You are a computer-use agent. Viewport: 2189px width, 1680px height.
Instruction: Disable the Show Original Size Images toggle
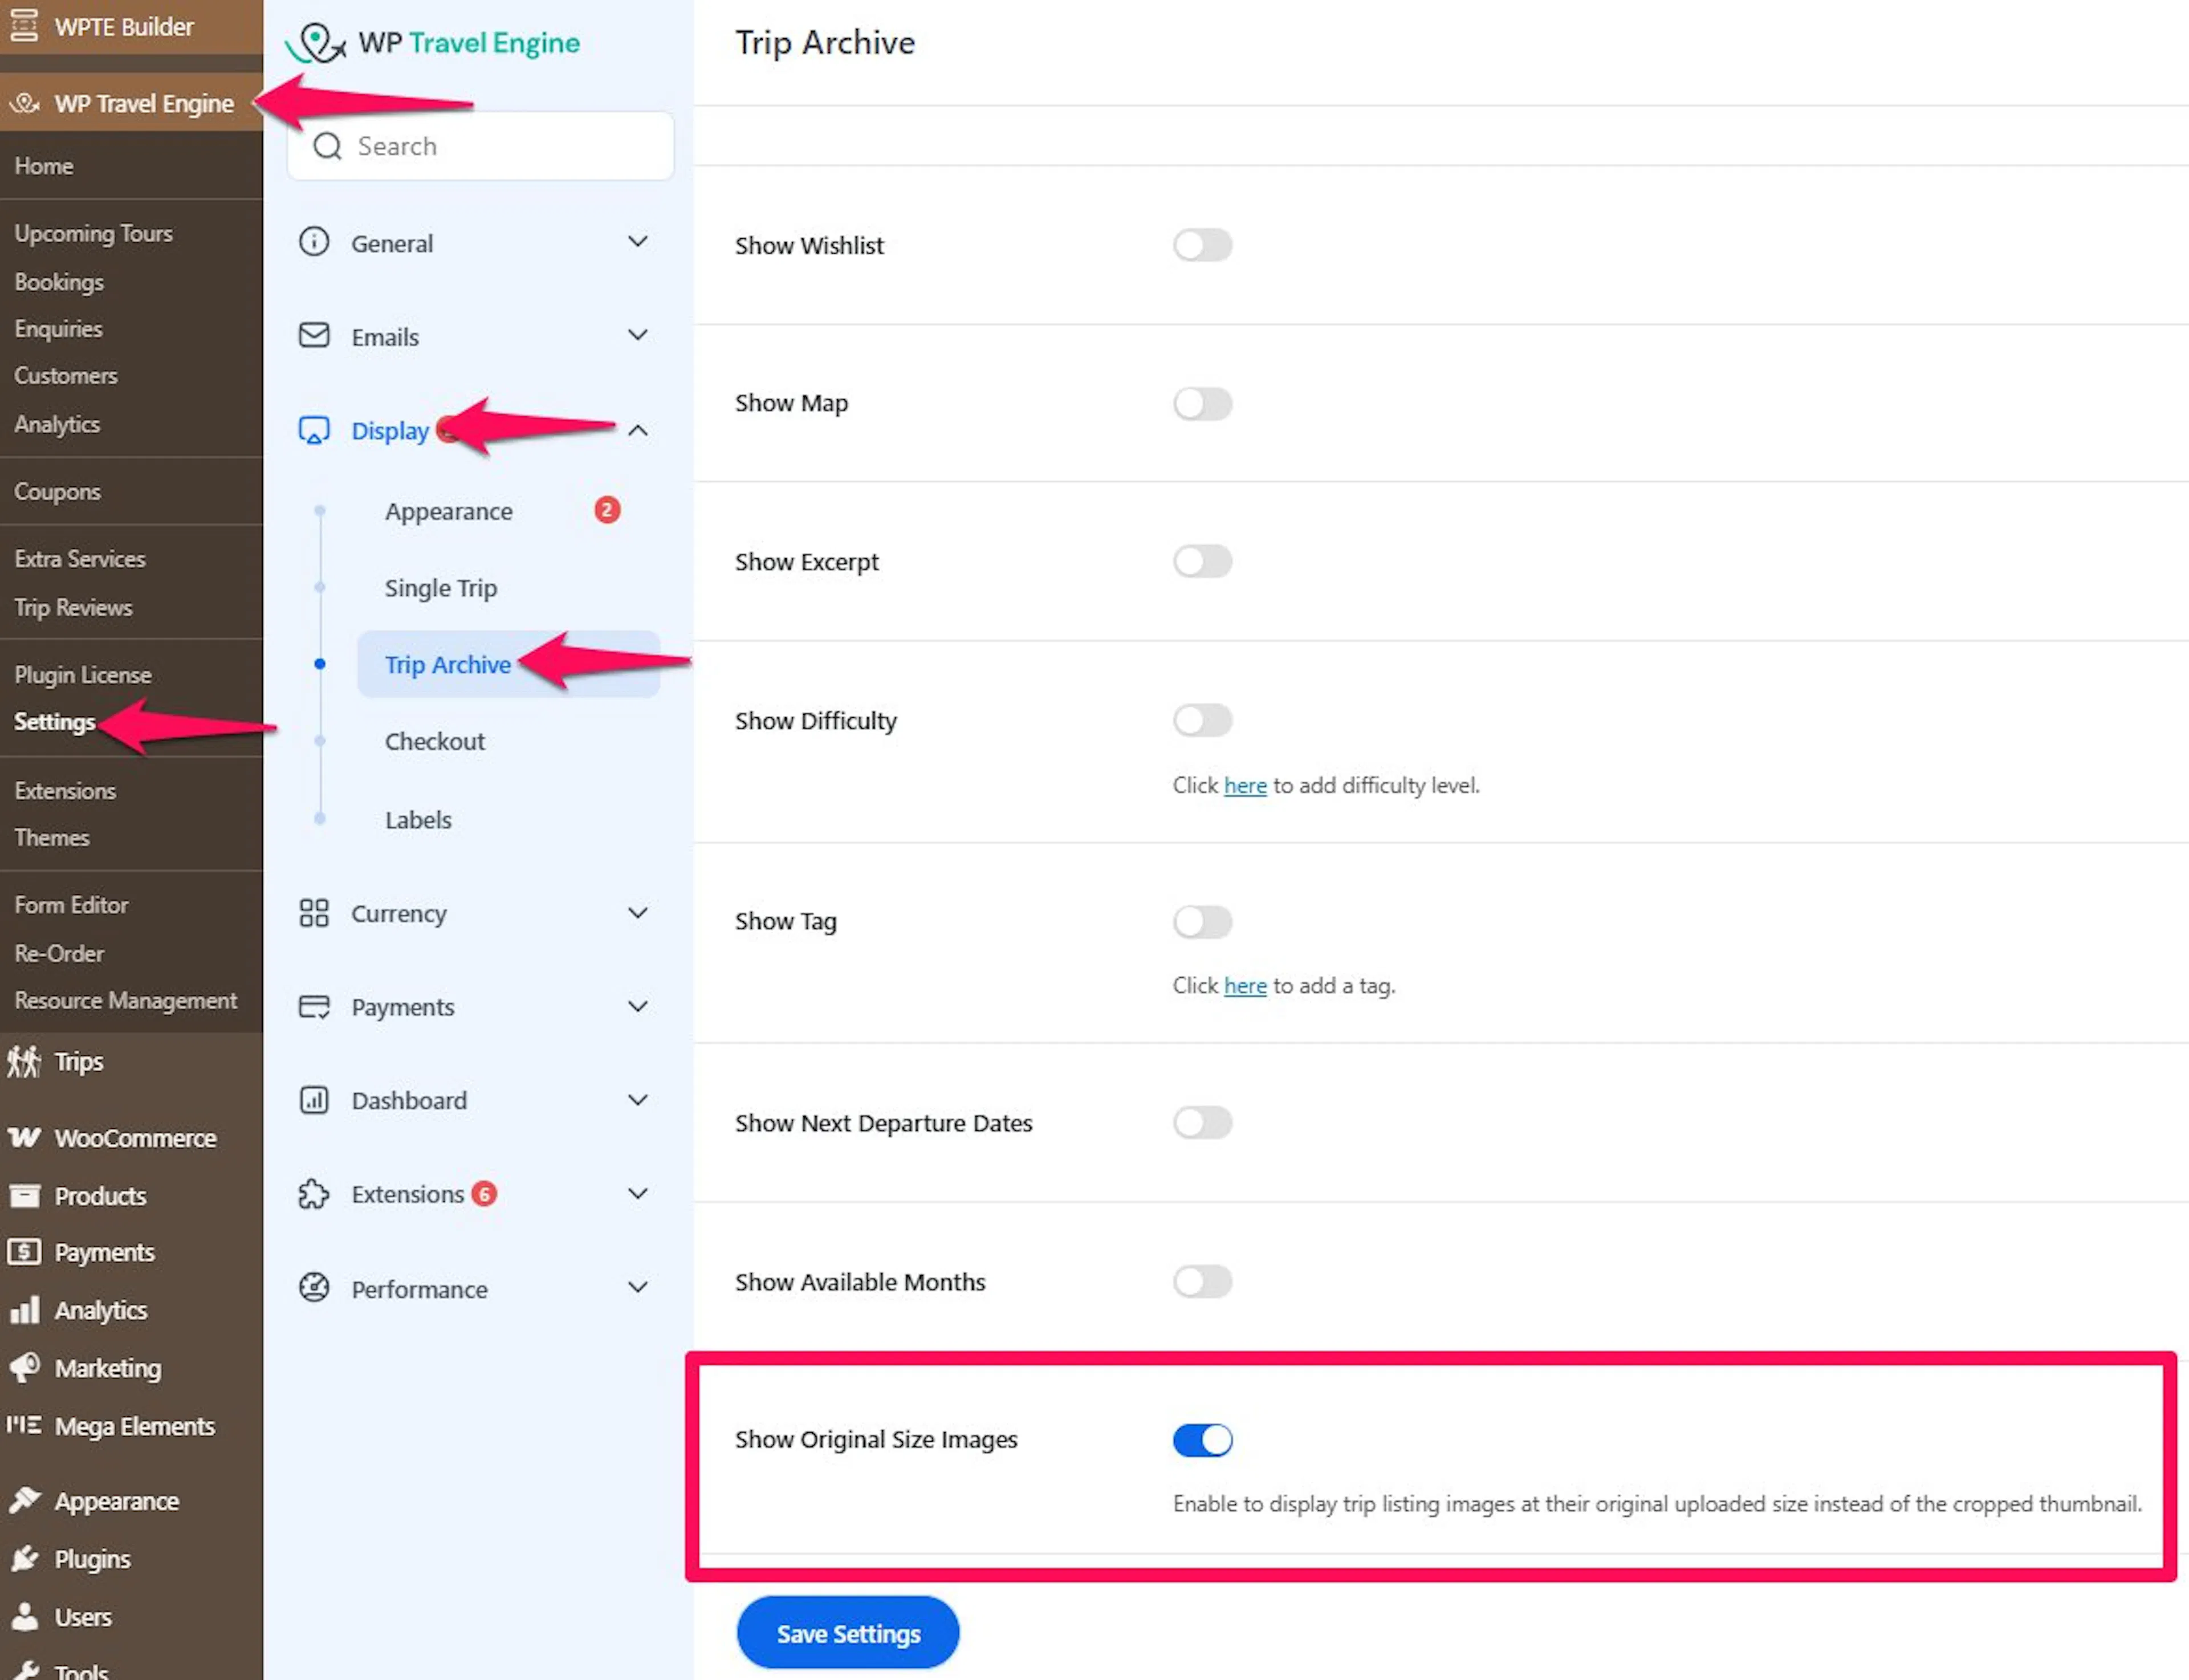point(1202,1440)
